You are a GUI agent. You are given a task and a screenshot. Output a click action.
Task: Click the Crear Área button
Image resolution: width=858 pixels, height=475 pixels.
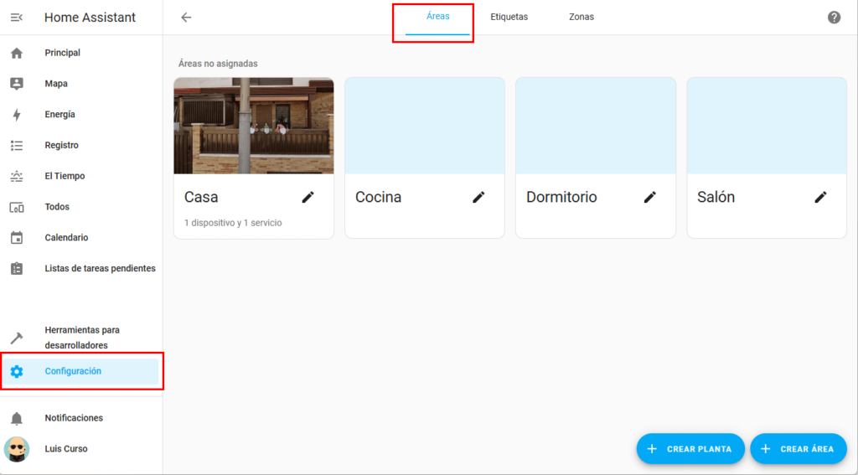coord(798,449)
